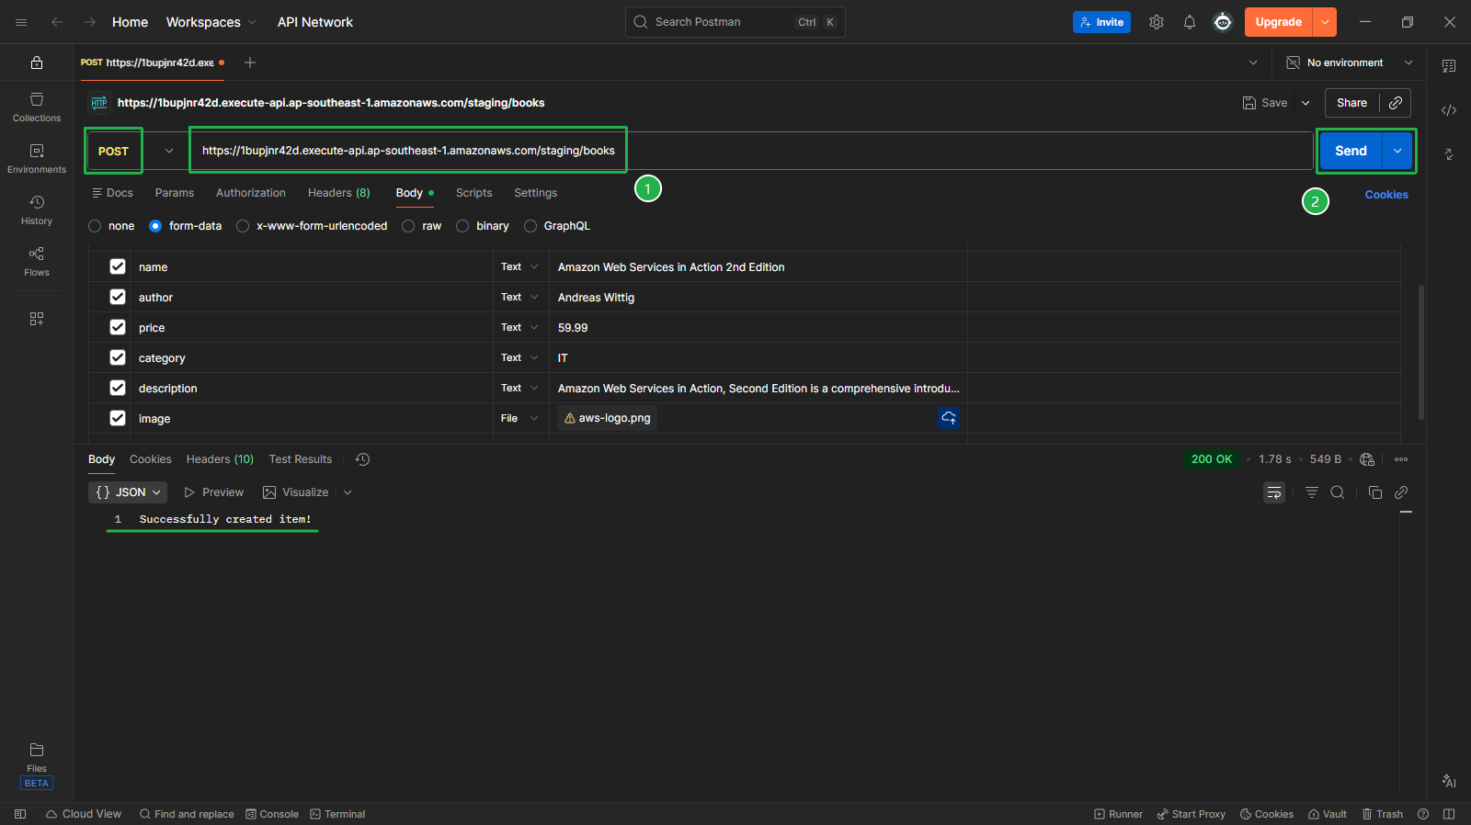The height and width of the screenshot is (825, 1471).
Task: Select the raw body type
Action: point(408,226)
